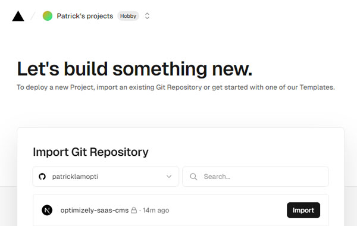Viewport: 357px width, 226px height.
Task: Click the Next.js icon beside optimizely-saas-cms
Action: click(47, 210)
